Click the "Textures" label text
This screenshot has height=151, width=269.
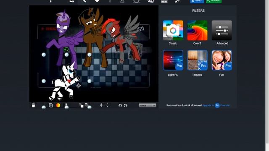[x=197, y=75]
